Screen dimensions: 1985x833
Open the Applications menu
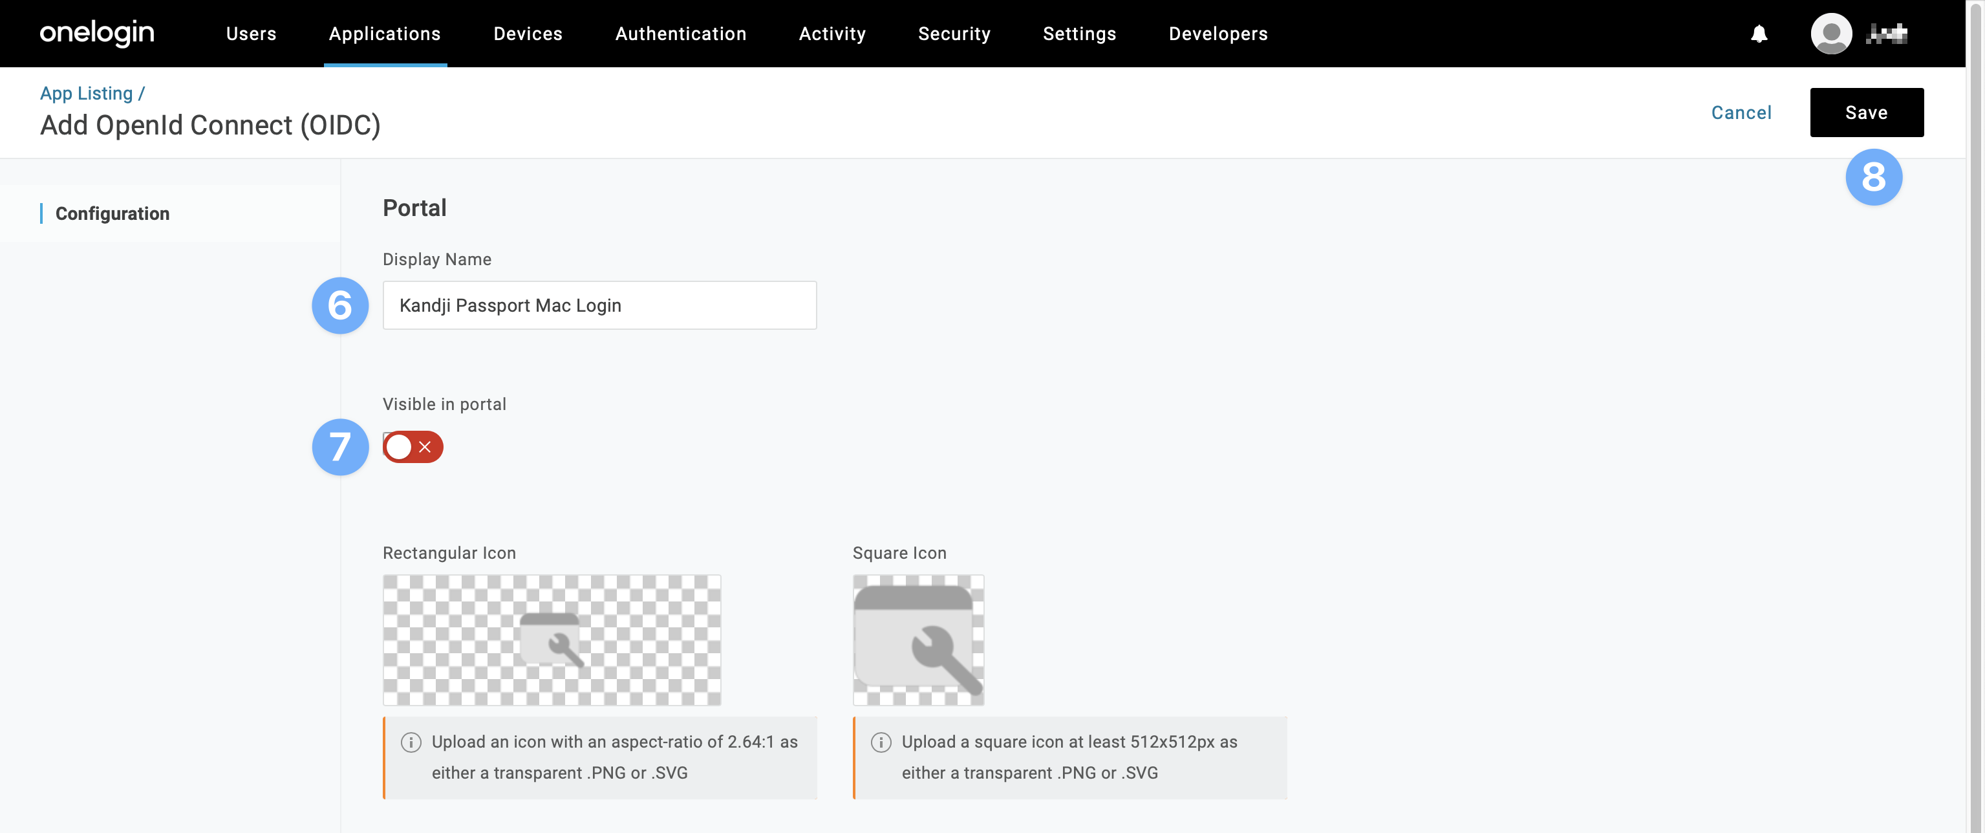(x=385, y=34)
